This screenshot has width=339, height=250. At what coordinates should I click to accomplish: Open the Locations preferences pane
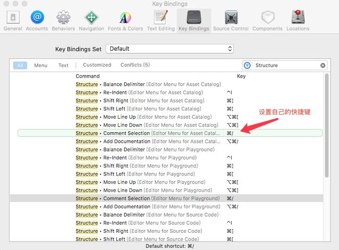click(x=298, y=21)
